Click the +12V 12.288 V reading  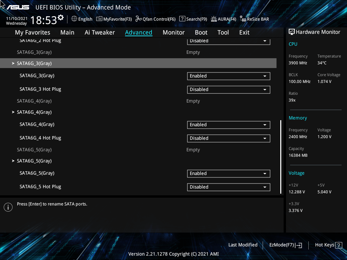pyautogui.click(x=297, y=192)
